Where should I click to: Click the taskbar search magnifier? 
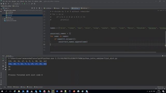pos(6,91)
